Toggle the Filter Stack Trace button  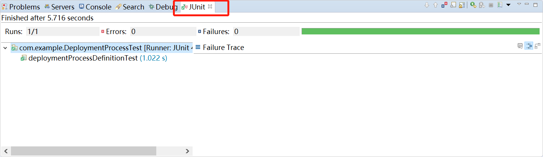click(x=529, y=46)
